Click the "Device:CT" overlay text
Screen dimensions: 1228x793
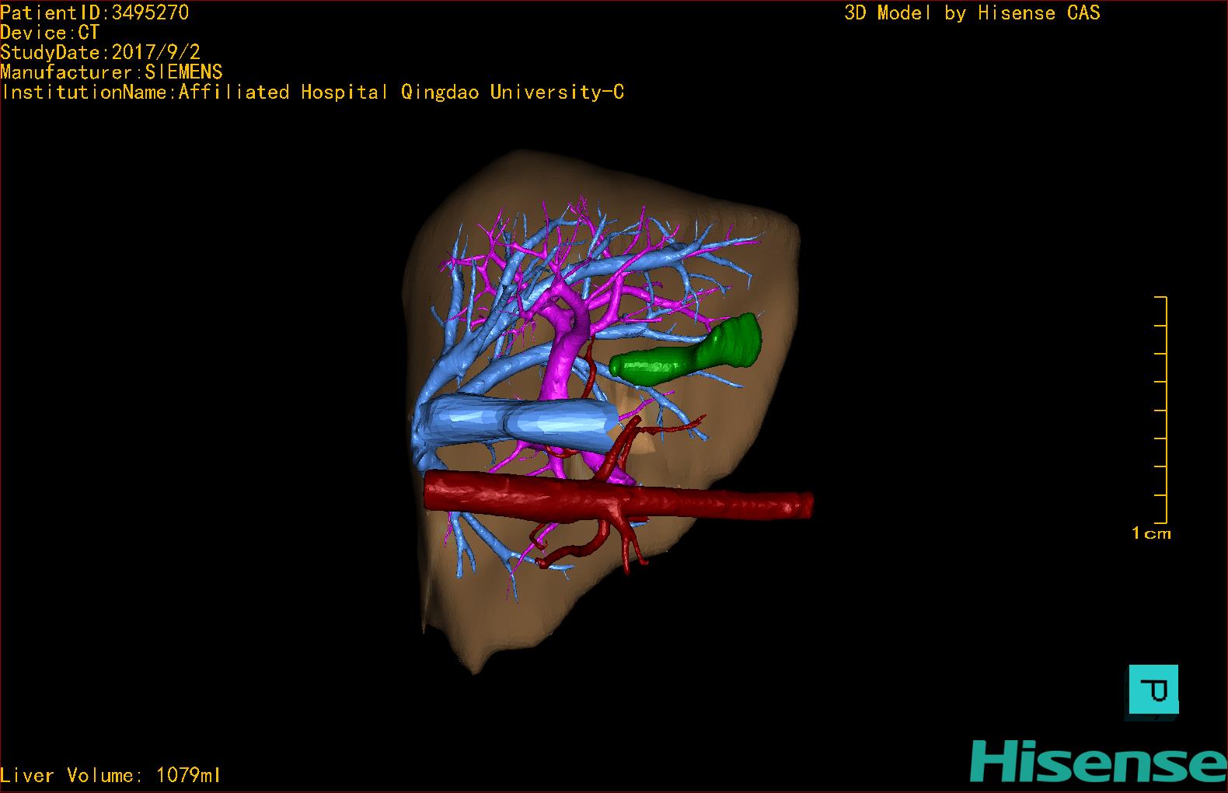point(51,33)
